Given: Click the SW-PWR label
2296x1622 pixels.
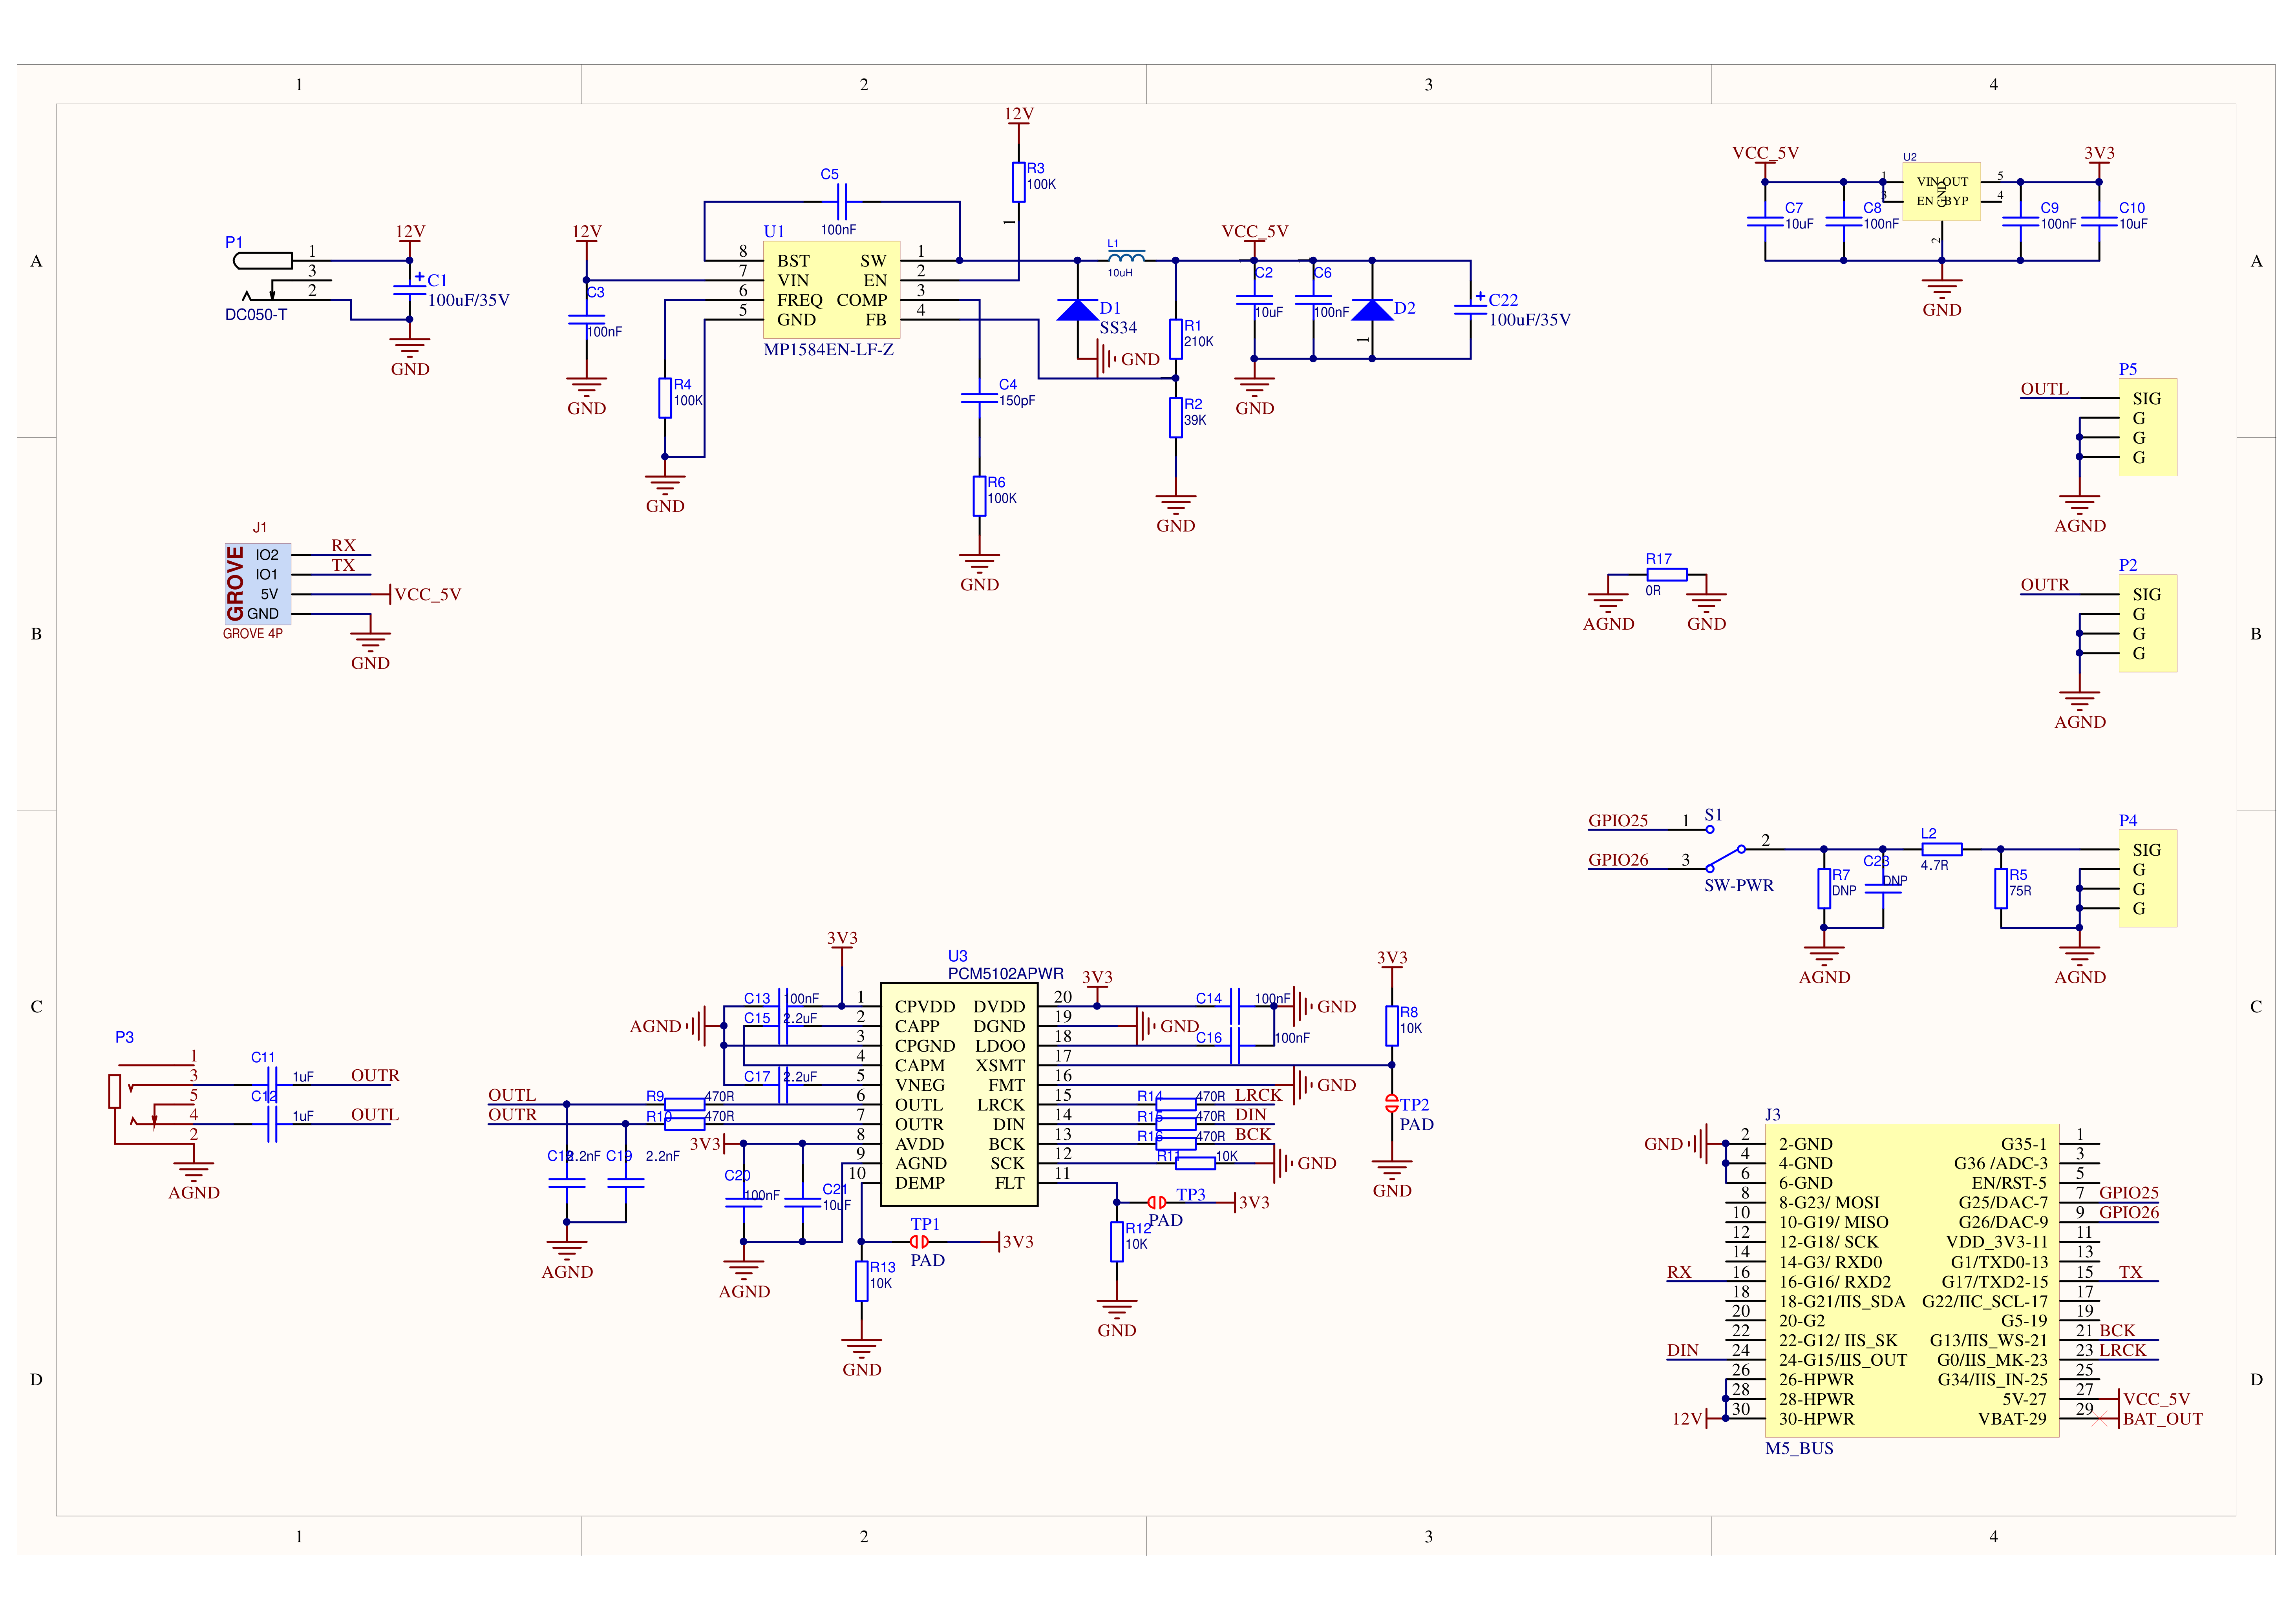Looking at the screenshot, I should pyautogui.click(x=1738, y=885).
